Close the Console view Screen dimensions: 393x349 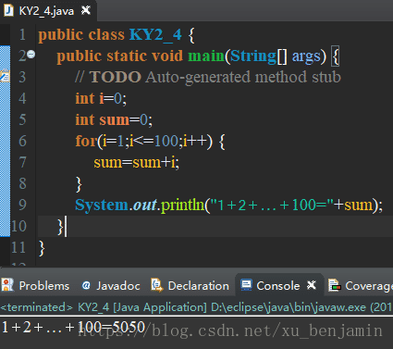[x=312, y=285]
